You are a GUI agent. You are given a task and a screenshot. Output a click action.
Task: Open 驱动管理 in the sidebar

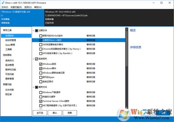[x=10, y=65]
